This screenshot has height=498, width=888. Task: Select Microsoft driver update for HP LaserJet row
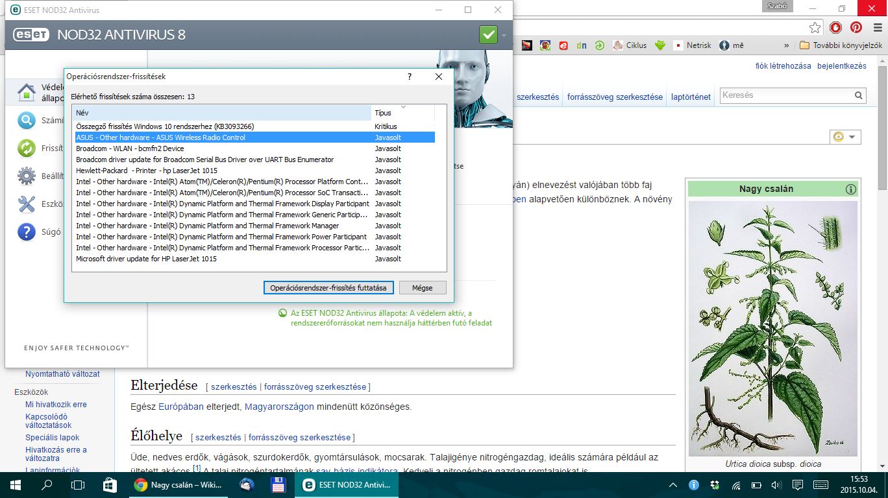254,259
